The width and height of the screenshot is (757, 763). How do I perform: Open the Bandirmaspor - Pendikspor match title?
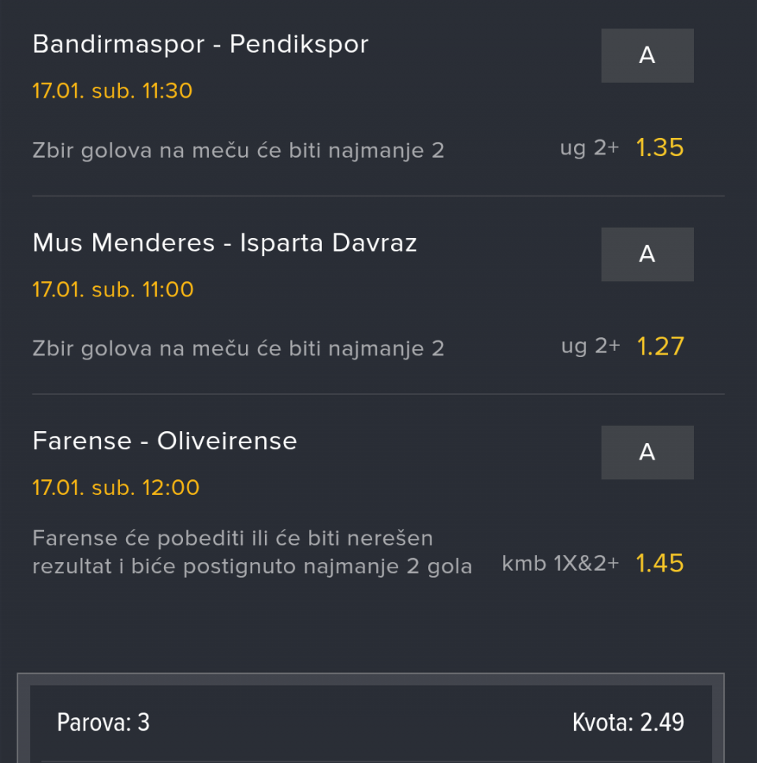coord(200,44)
